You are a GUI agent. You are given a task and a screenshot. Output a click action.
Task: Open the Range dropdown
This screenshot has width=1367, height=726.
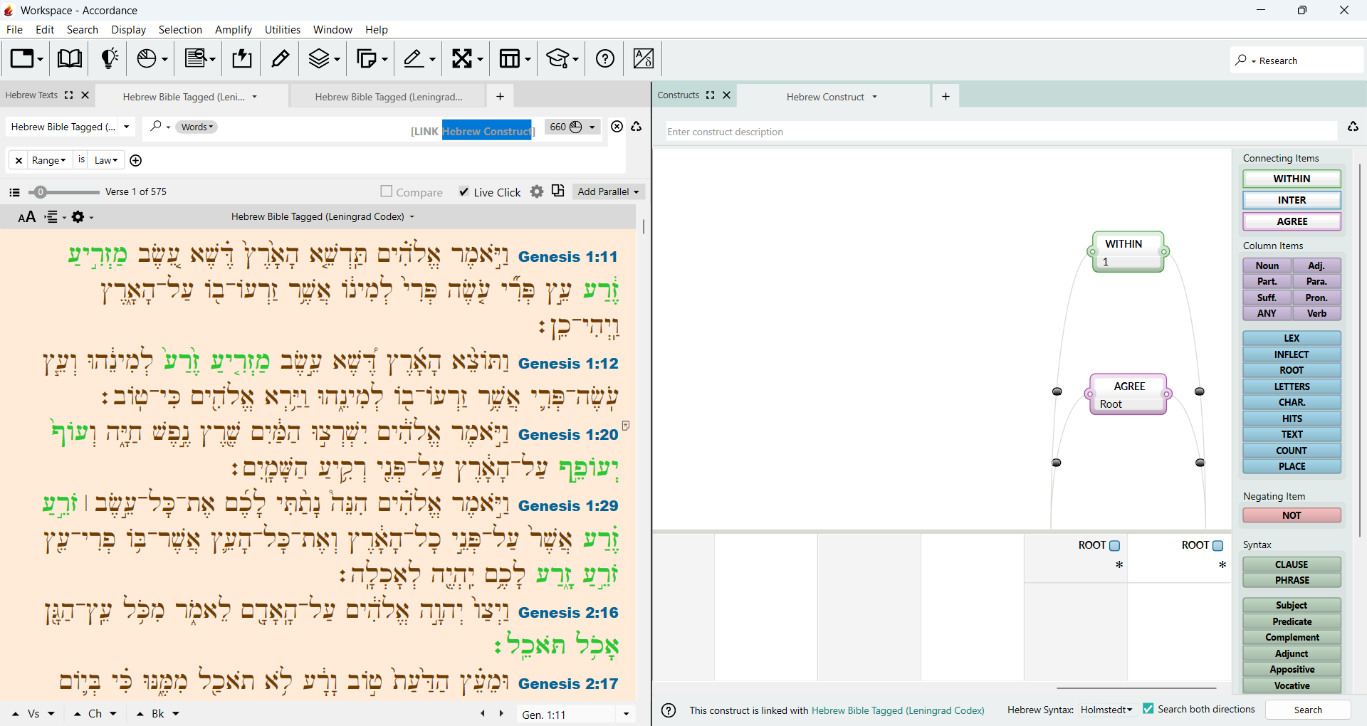(x=49, y=160)
